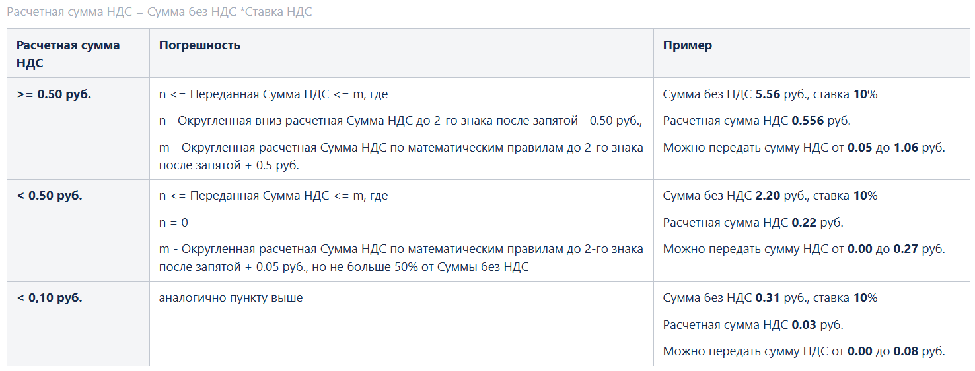This screenshot has height=371, width=975.
Task: Click the "Погрешность" column header
Action: pyautogui.click(x=199, y=45)
